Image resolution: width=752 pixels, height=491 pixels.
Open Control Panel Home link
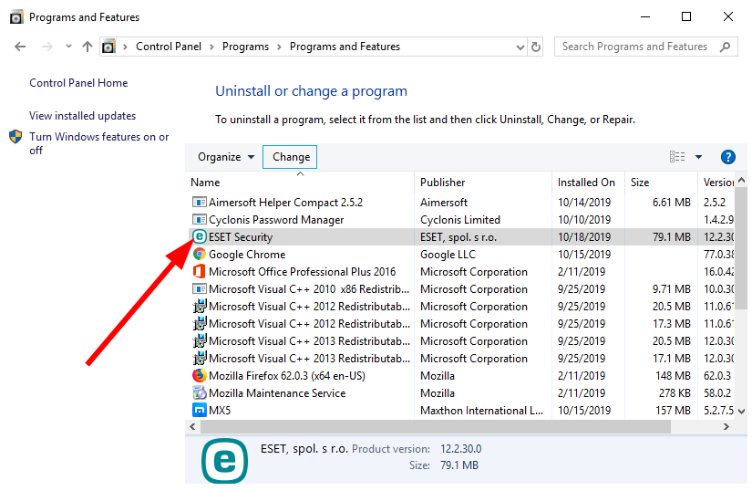click(78, 83)
